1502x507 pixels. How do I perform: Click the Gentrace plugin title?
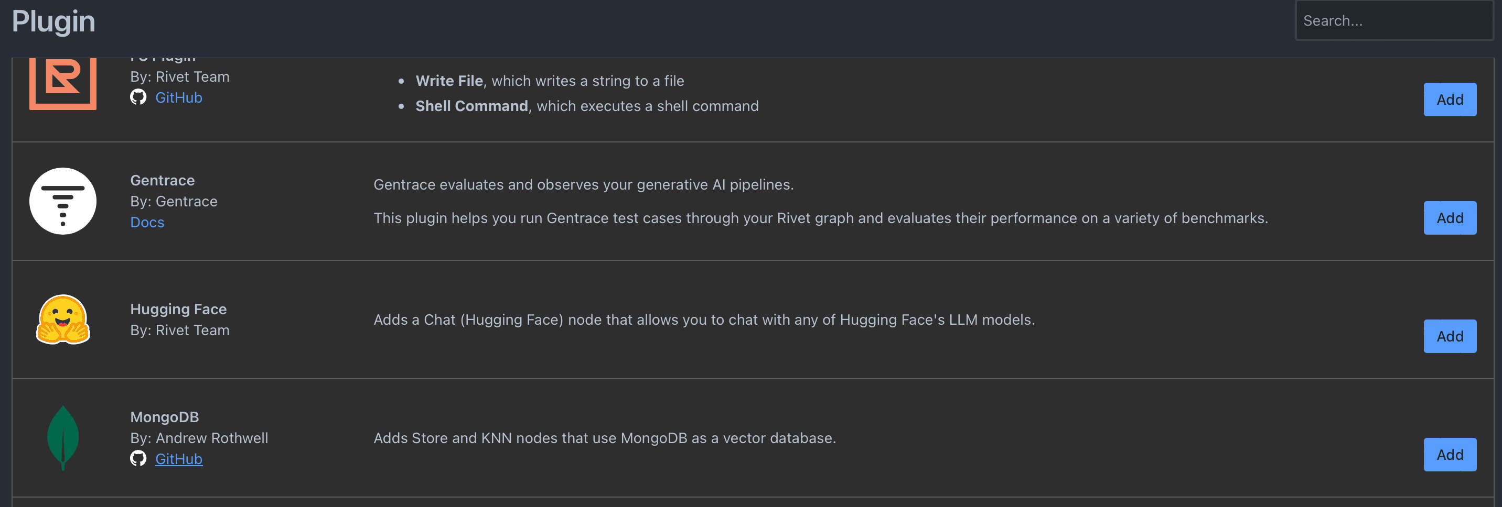[162, 181]
